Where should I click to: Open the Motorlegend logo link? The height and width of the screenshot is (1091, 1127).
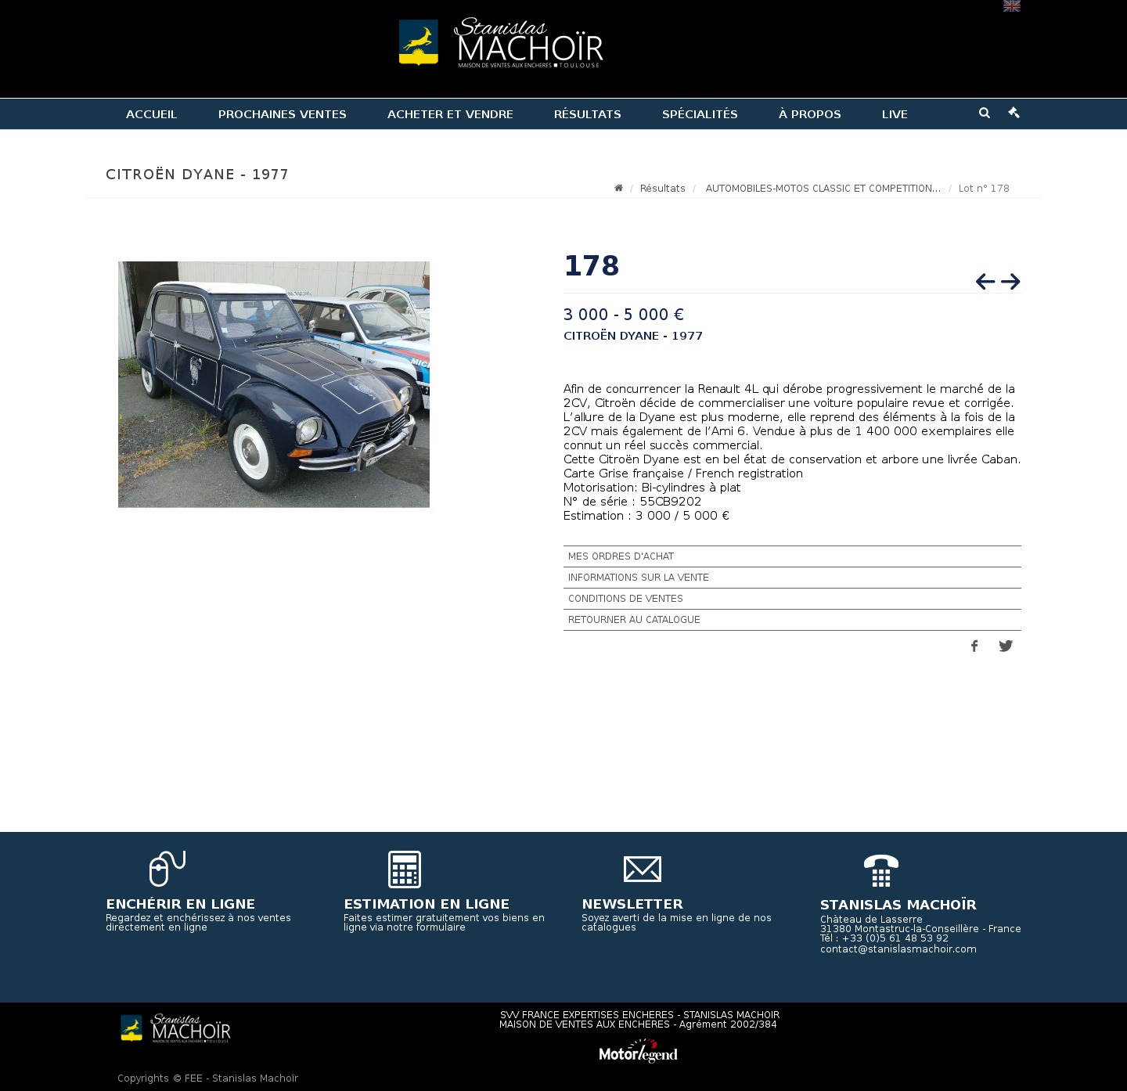click(639, 1051)
